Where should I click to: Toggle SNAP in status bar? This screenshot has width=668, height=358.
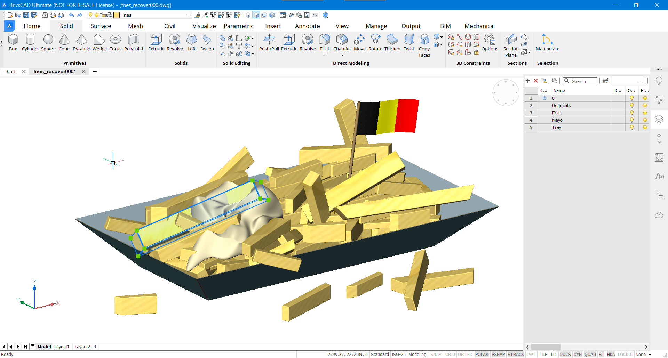click(x=436, y=354)
